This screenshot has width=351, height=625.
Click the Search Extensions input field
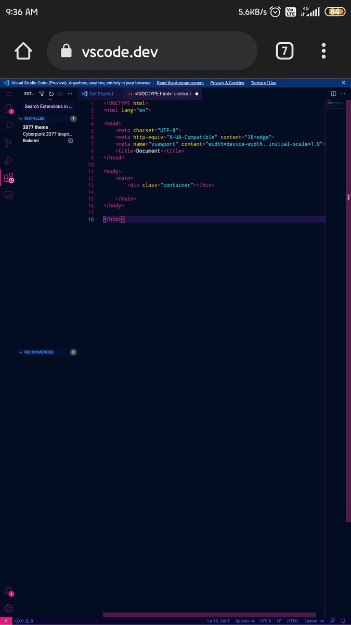[x=48, y=106]
